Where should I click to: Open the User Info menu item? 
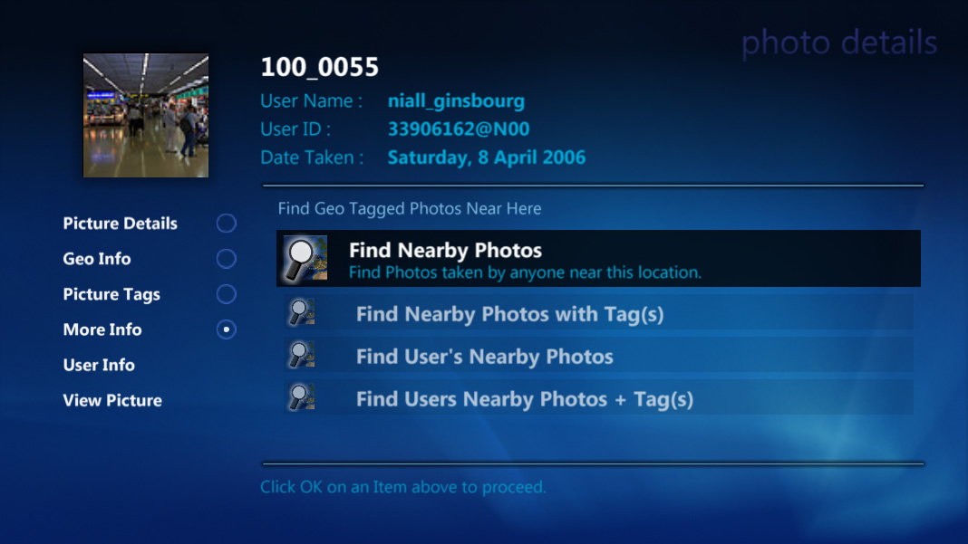(98, 365)
